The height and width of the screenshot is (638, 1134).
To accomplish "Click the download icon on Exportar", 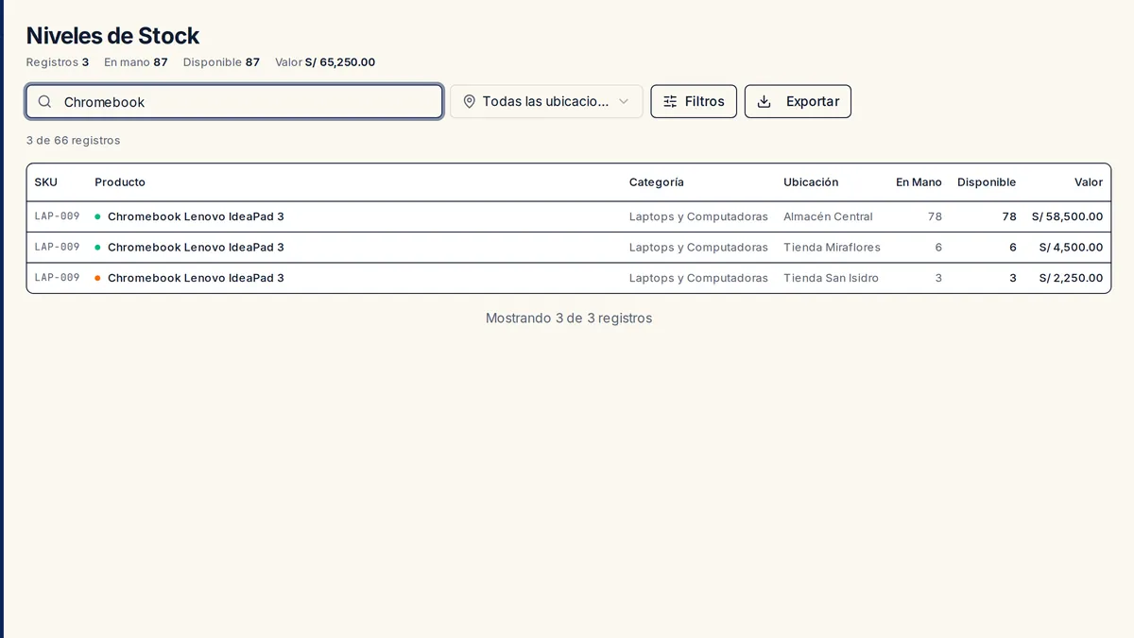I will 765,101.
